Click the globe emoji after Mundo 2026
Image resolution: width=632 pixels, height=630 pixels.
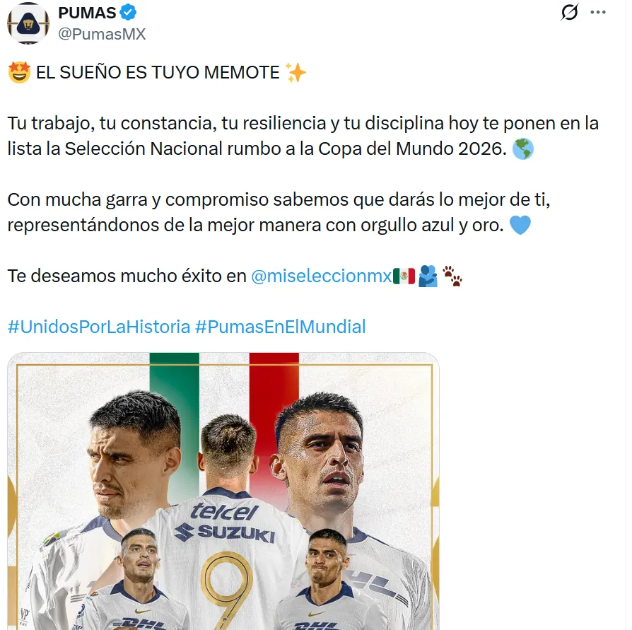click(522, 148)
